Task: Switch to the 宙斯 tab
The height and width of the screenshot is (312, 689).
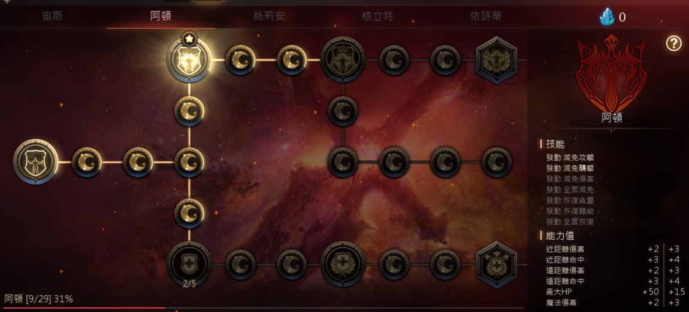Action: click(52, 17)
